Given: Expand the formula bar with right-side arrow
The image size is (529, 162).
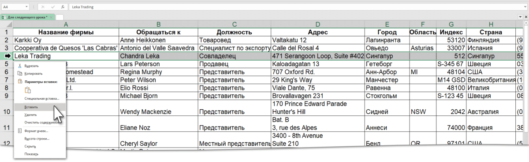Looking at the screenshot, I should tap(525, 7).
